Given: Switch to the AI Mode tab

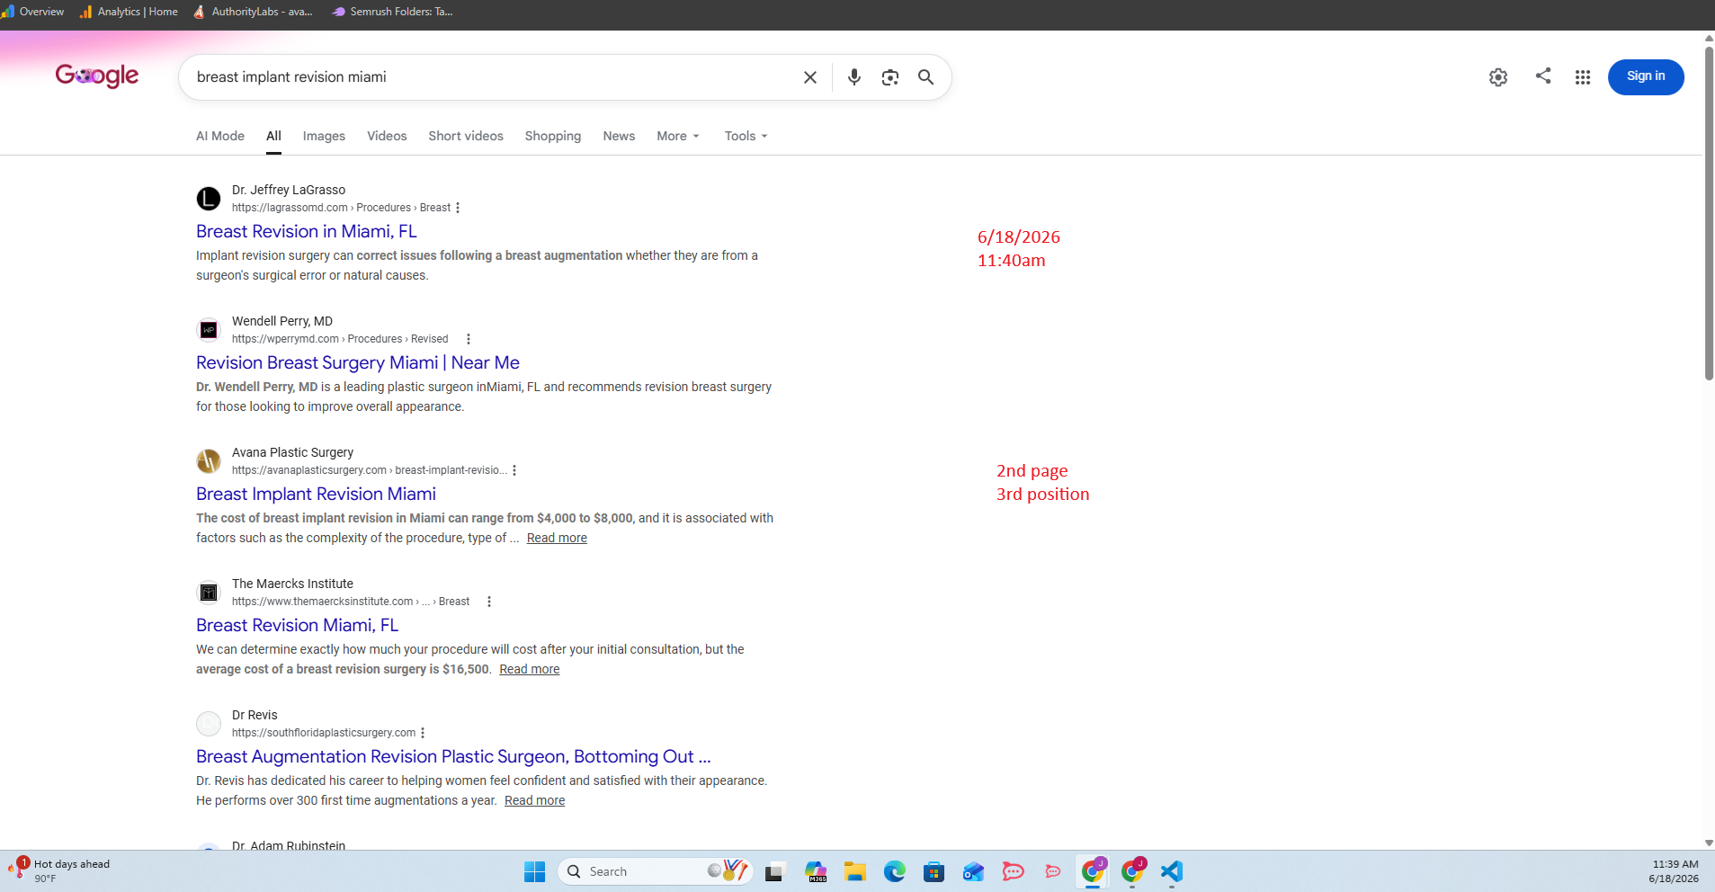Looking at the screenshot, I should [x=220, y=136].
